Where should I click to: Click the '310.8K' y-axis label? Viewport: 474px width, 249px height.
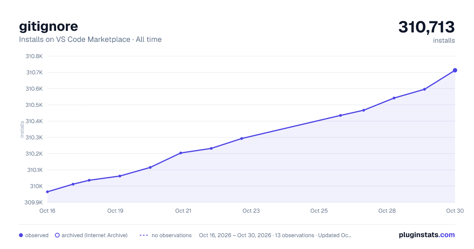[x=34, y=56]
